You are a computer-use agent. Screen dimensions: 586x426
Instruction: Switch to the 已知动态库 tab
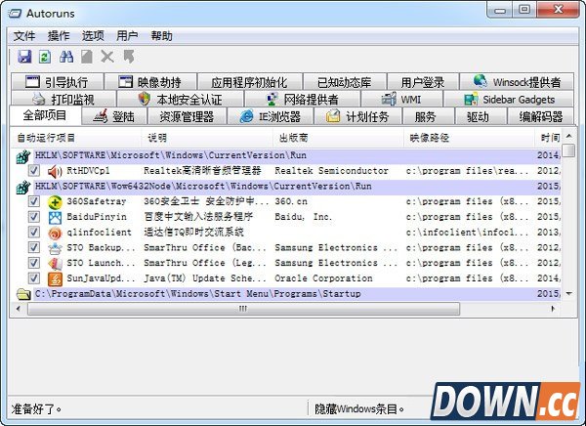coord(344,82)
